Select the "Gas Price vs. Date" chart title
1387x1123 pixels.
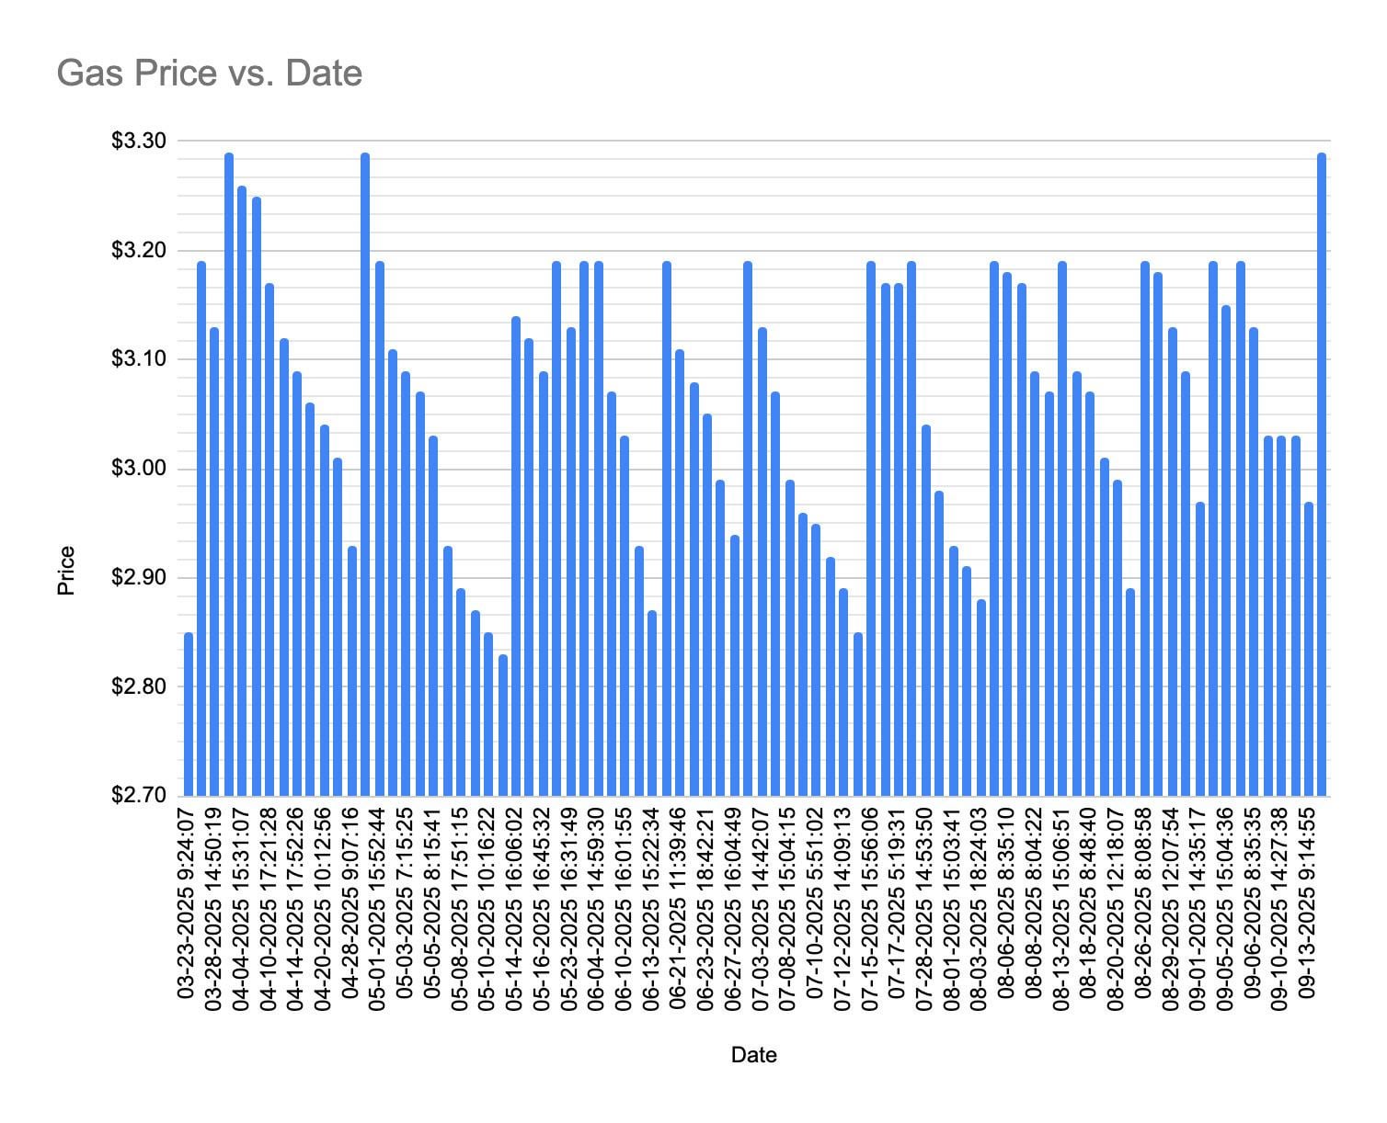coord(210,74)
